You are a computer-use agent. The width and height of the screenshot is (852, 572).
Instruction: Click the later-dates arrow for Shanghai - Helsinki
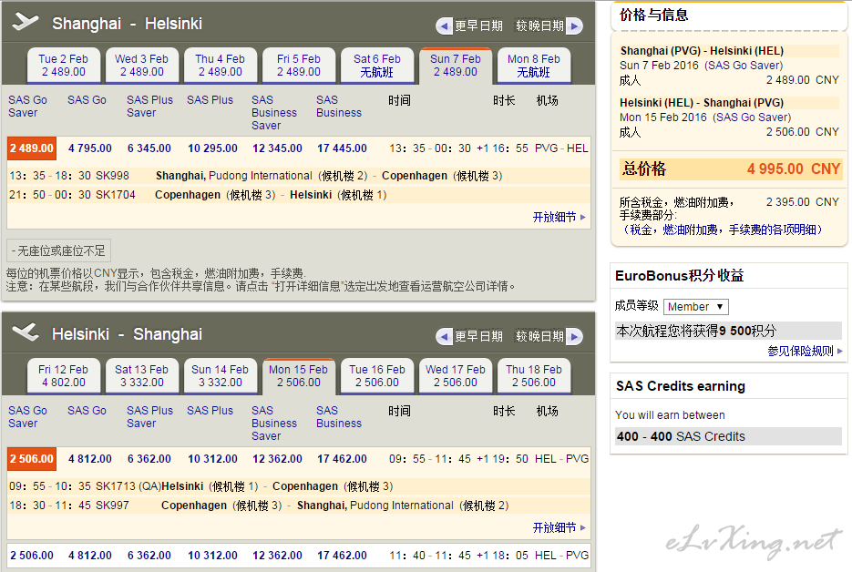coord(574,26)
